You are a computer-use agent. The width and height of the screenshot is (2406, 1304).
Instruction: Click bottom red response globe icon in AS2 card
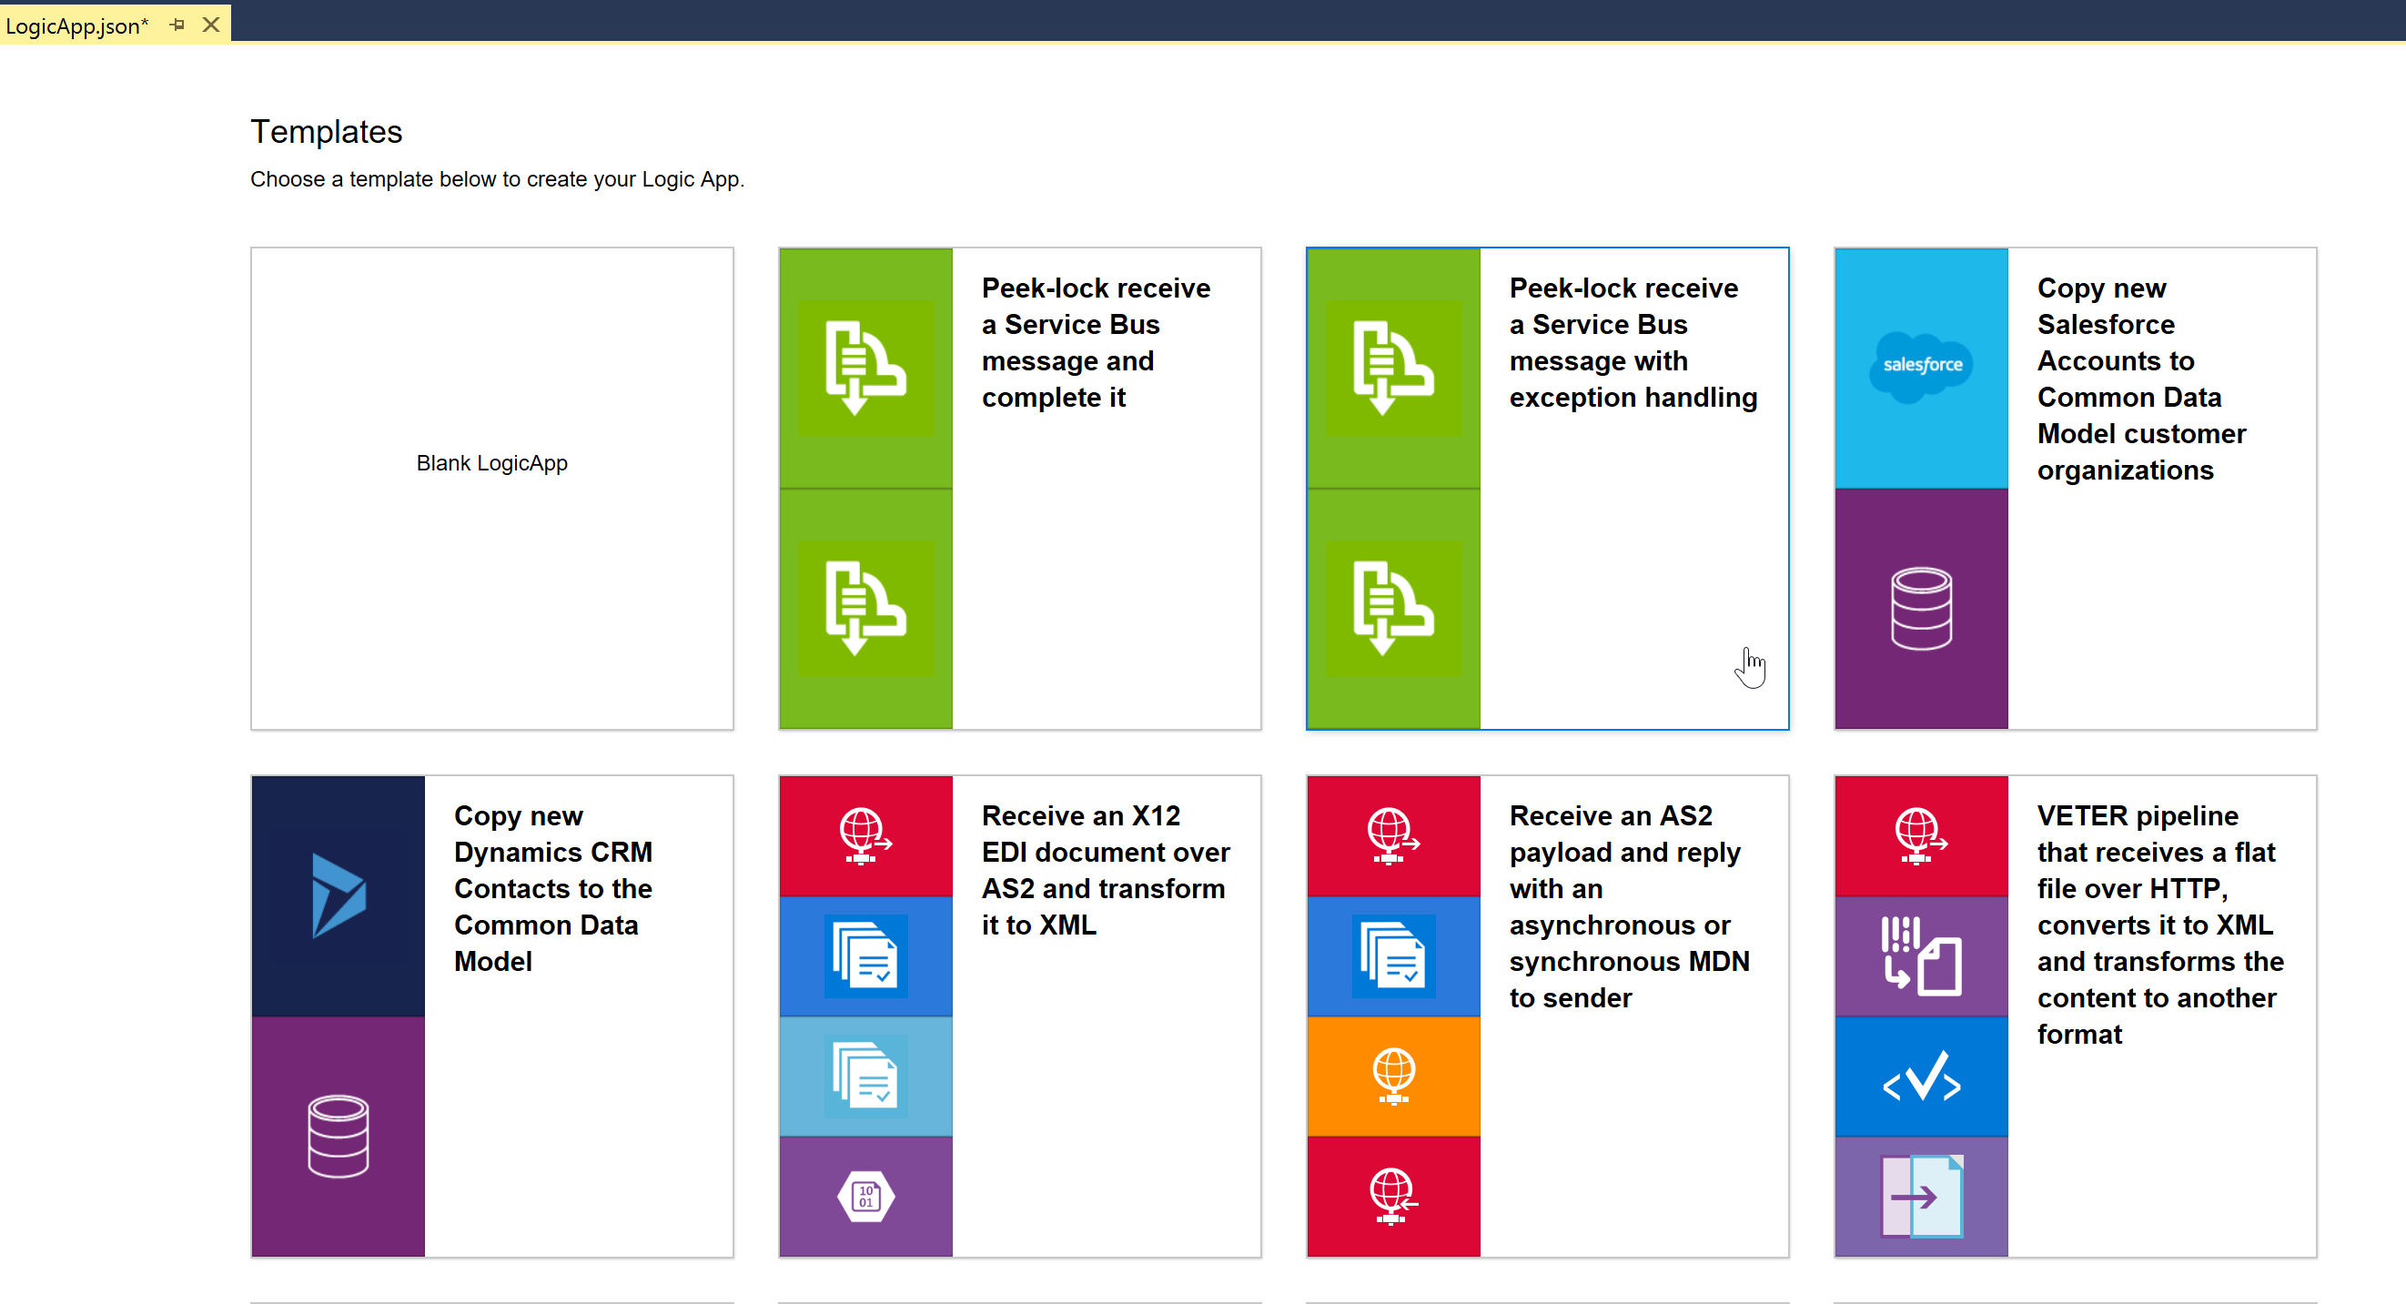1392,1197
